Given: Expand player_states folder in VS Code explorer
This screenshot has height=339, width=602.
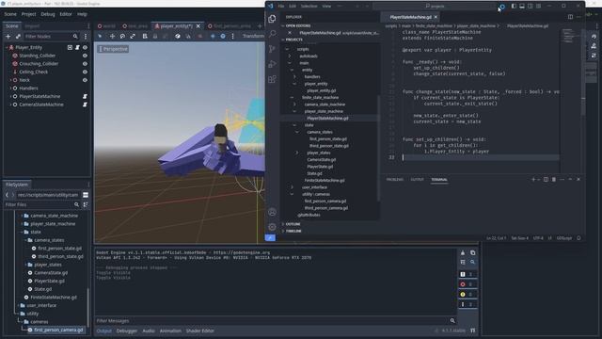Looking at the screenshot, I should 297,153.
